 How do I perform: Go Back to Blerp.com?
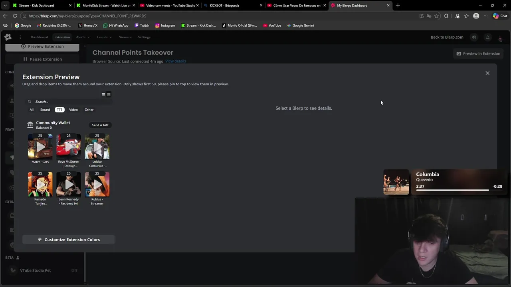coord(447,37)
